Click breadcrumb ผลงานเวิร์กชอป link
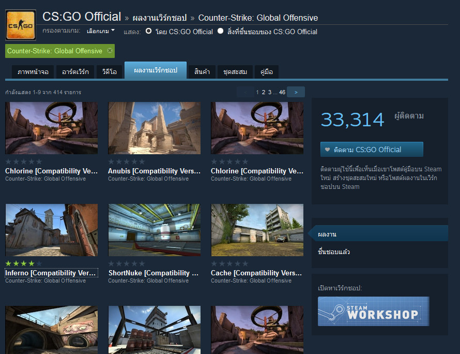This screenshot has width=460, height=354. pyautogui.click(x=160, y=18)
